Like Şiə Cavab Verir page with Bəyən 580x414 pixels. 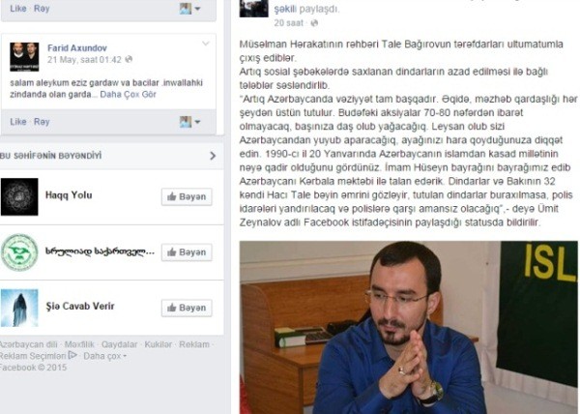point(187,308)
